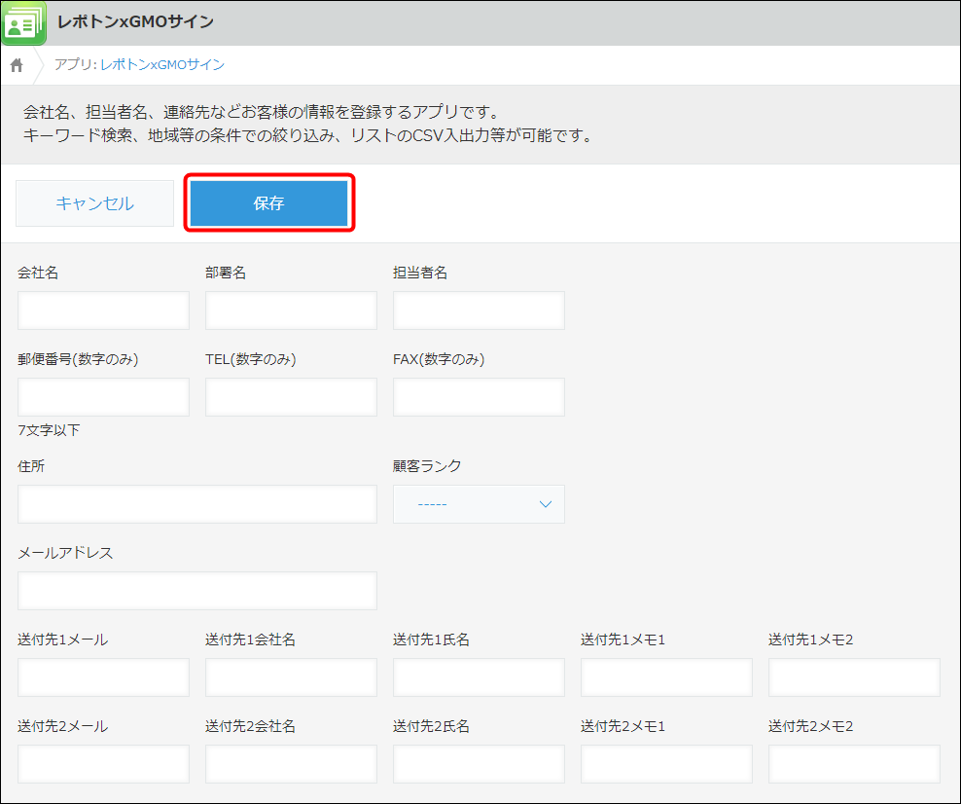
Task: Focus the TEL(数字のみ) field
Action: (x=291, y=397)
